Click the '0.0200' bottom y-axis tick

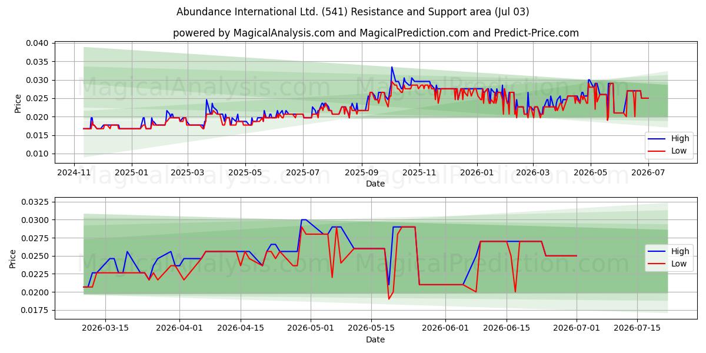pyautogui.click(x=36, y=292)
